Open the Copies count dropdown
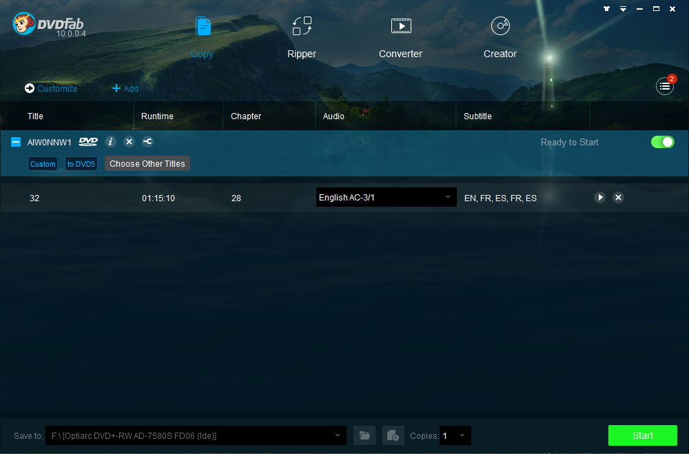 (455, 435)
